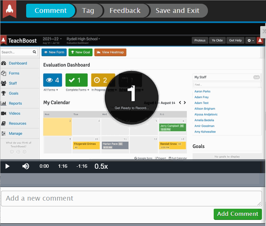Image resolution: width=266 pixels, height=226 pixels.
Task: Click the Manage sliders icon
Action: point(3,133)
